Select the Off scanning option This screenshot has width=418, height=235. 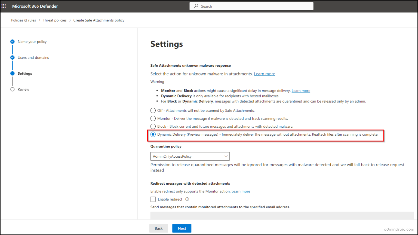pos(153,111)
